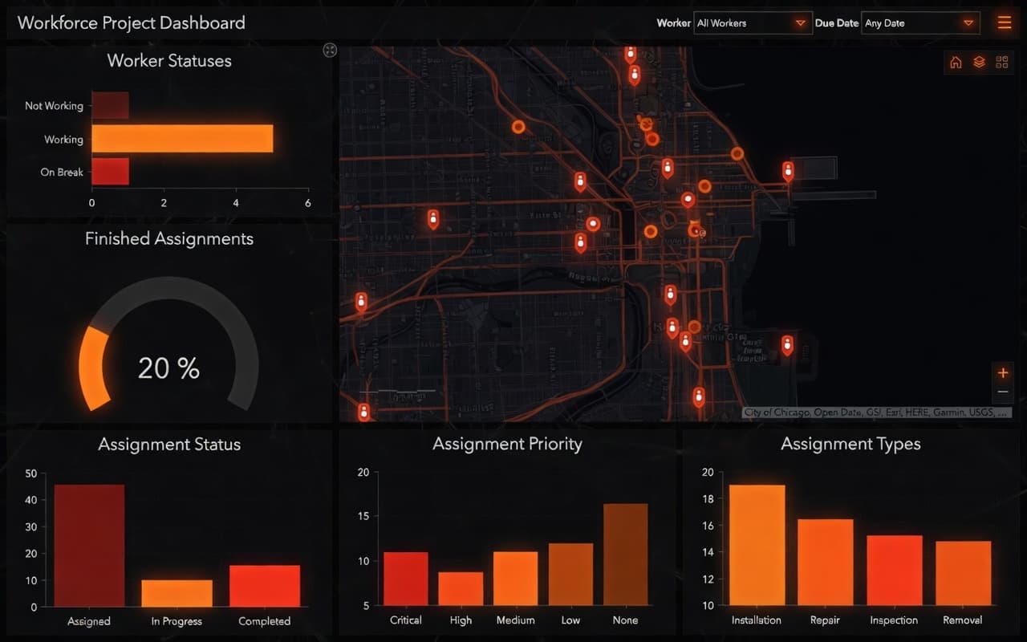
Task: Click the On Break axis label
Action: click(x=62, y=172)
